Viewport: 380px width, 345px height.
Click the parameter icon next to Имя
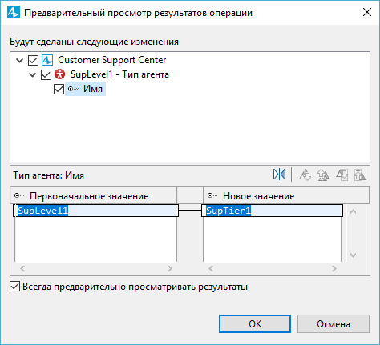pos(73,89)
